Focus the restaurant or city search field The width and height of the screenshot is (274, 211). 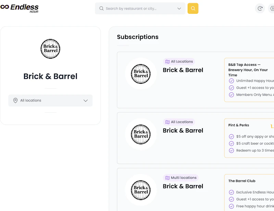pyautogui.click(x=140, y=8)
